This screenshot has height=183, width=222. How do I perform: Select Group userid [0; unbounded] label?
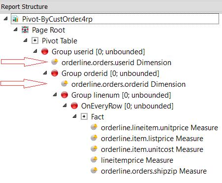[x=98, y=52]
